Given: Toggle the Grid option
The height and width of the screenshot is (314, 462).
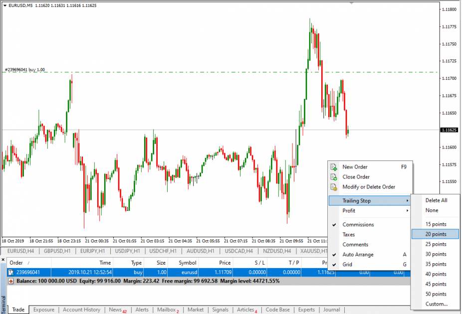Looking at the screenshot, I should (x=370, y=264).
